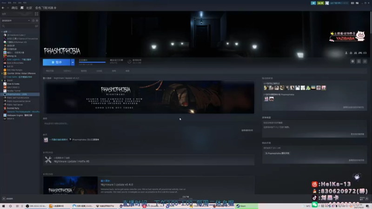Open the Phasmophobia Nightmare news thumbnail
The height and width of the screenshot is (209, 372).
[x=70, y=185]
